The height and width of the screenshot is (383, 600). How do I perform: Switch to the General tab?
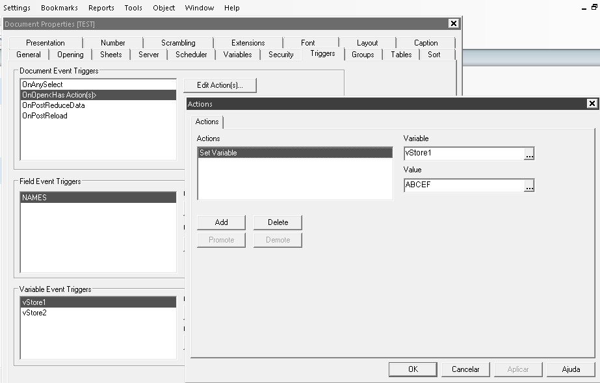point(29,55)
